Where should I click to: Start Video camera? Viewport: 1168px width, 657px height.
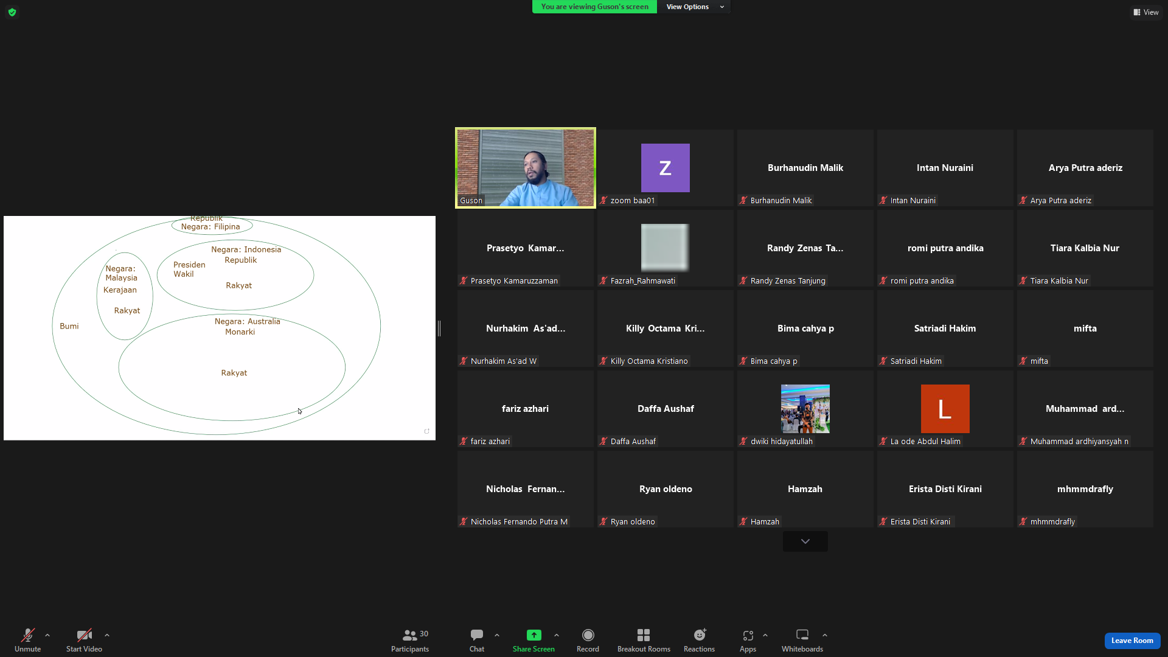[x=84, y=640]
